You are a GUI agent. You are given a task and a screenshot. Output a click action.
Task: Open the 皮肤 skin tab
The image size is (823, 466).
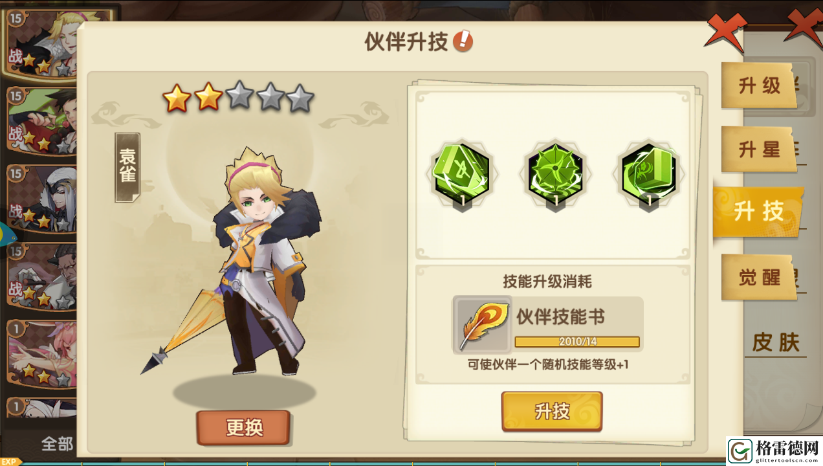pyautogui.click(x=776, y=342)
